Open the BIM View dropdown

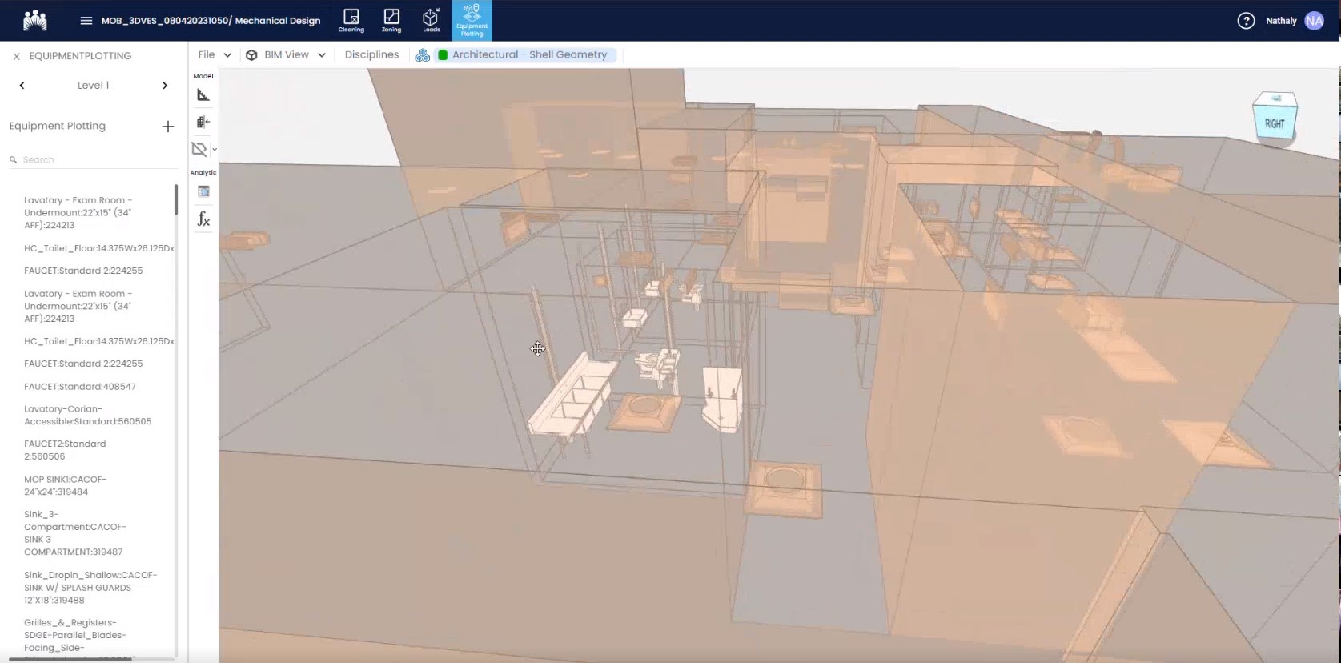tap(287, 54)
